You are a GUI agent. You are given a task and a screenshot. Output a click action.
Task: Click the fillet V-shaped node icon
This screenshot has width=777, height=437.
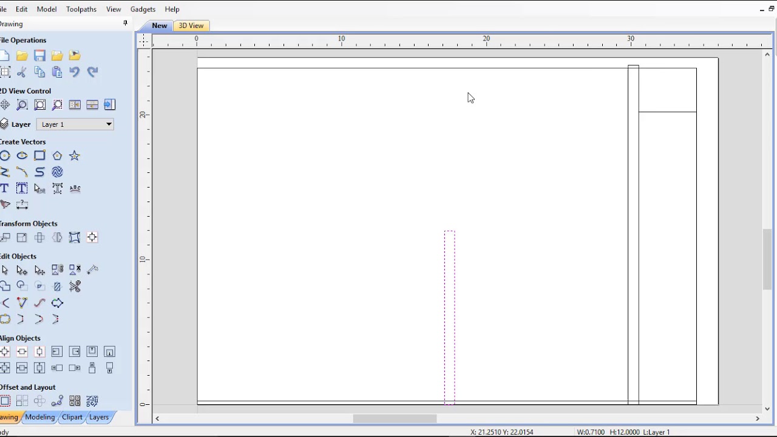pos(22,303)
